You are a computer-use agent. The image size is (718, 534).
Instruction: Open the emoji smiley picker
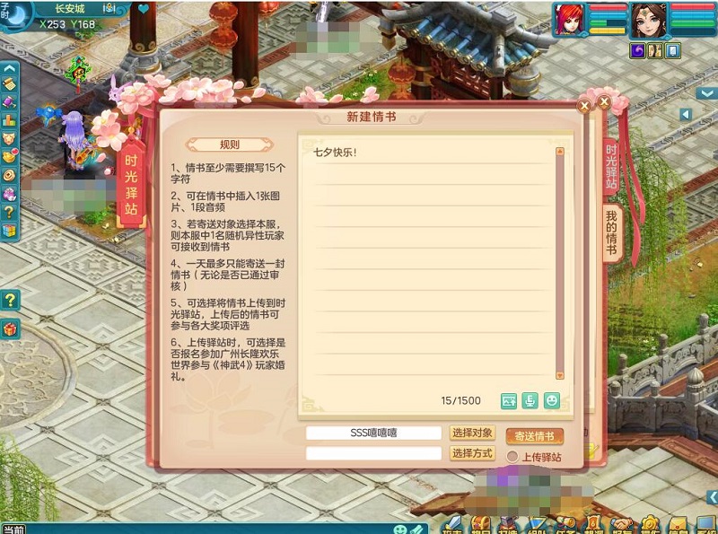coord(552,401)
